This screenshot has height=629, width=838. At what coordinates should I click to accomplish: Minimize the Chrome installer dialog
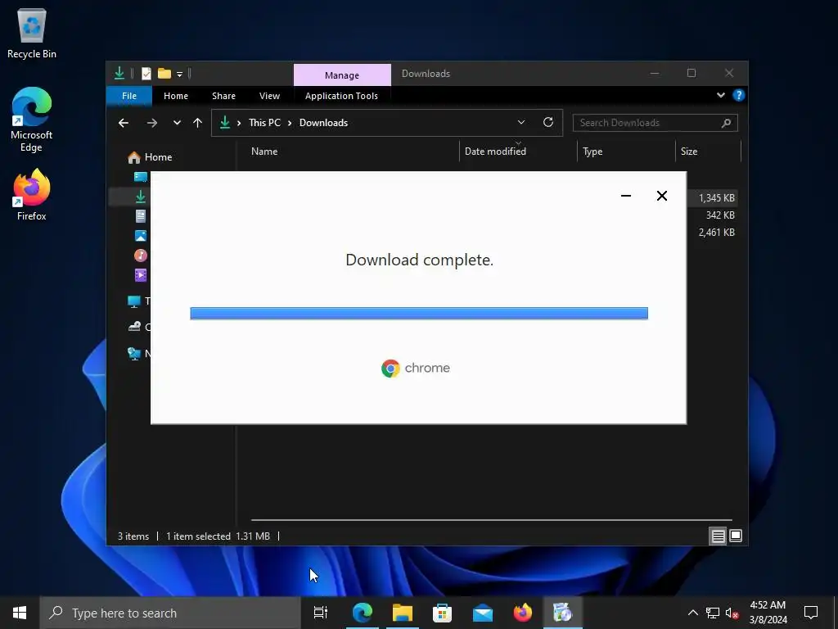(x=626, y=196)
